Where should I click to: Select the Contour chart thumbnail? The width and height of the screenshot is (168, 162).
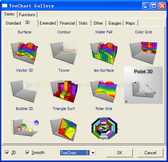64,53
